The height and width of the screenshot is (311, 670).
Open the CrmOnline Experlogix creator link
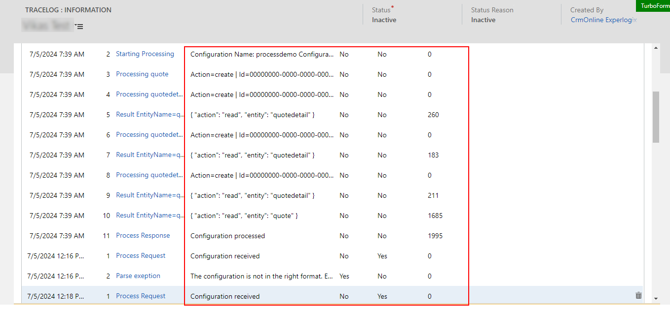tap(604, 20)
